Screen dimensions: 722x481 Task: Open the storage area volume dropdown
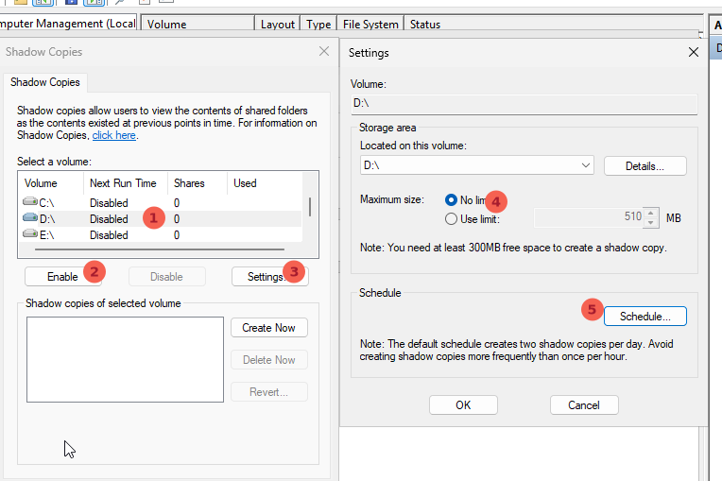tap(585, 165)
